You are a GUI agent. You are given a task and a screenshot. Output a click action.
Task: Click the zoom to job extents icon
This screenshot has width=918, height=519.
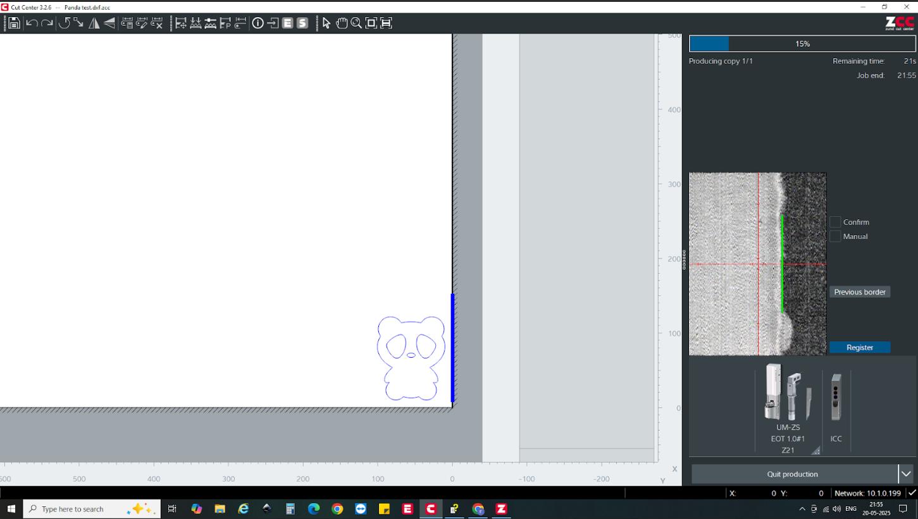click(x=386, y=23)
